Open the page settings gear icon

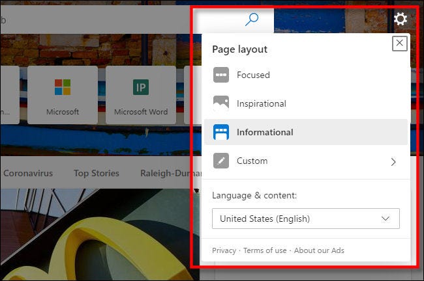(x=401, y=20)
